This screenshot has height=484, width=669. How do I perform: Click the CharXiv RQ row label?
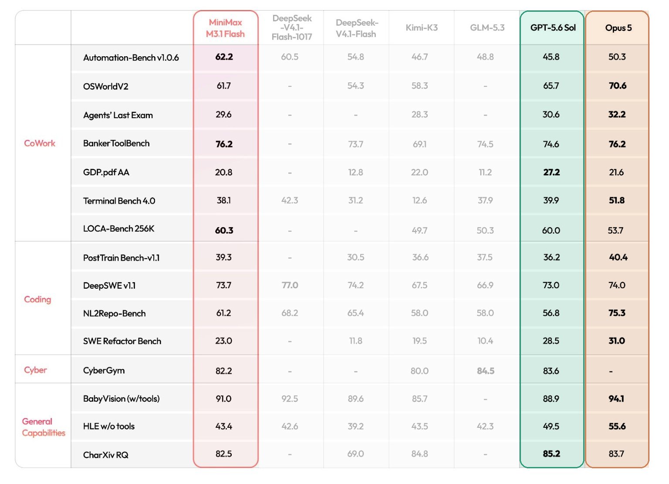tap(105, 455)
